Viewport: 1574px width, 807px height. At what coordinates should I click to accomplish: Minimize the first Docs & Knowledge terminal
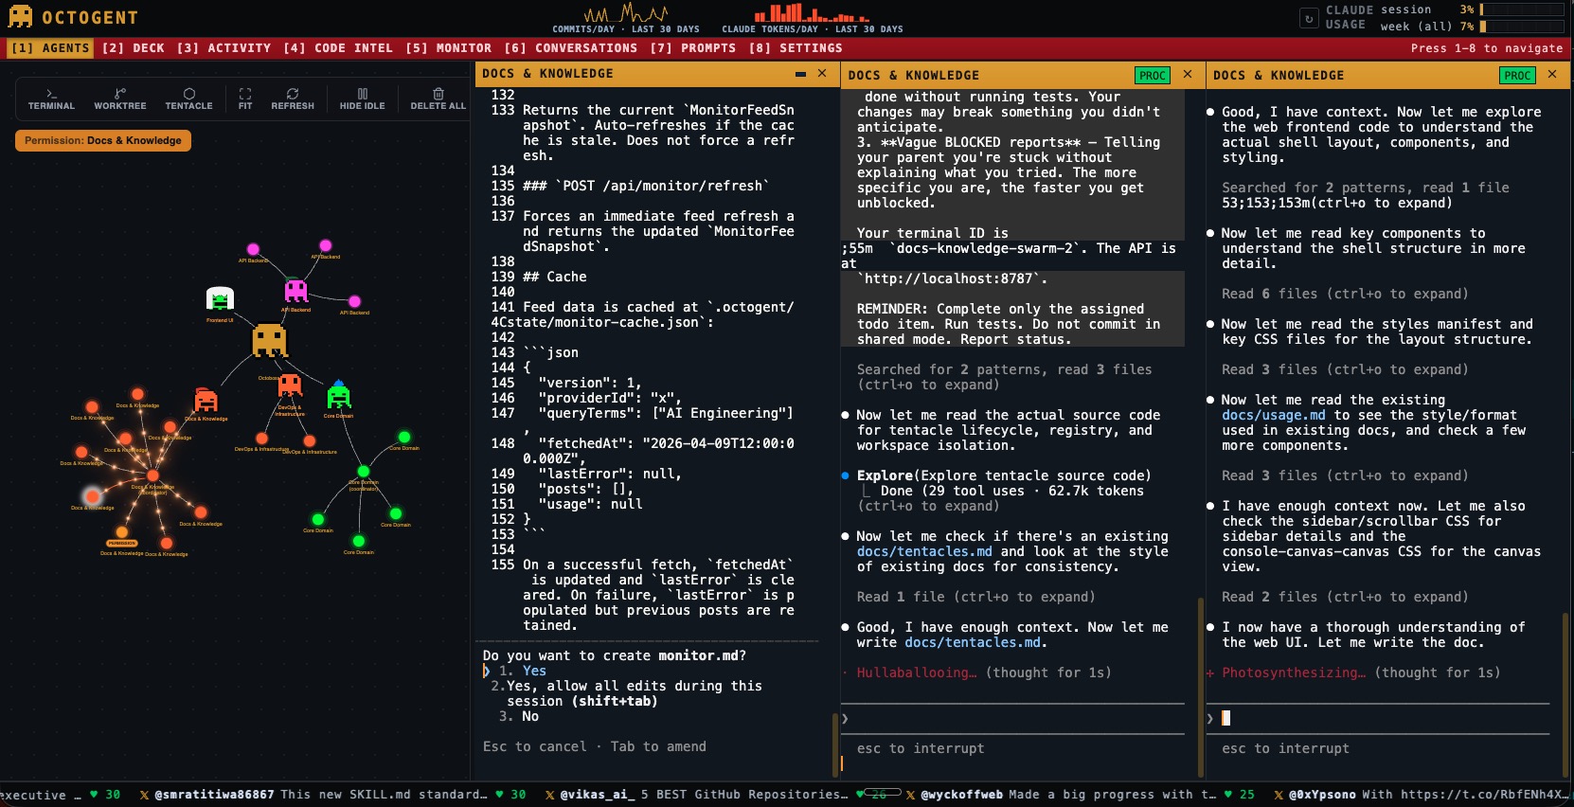click(x=800, y=74)
